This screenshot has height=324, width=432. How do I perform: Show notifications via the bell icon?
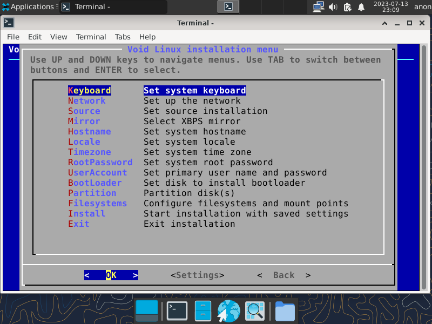pos(361,7)
